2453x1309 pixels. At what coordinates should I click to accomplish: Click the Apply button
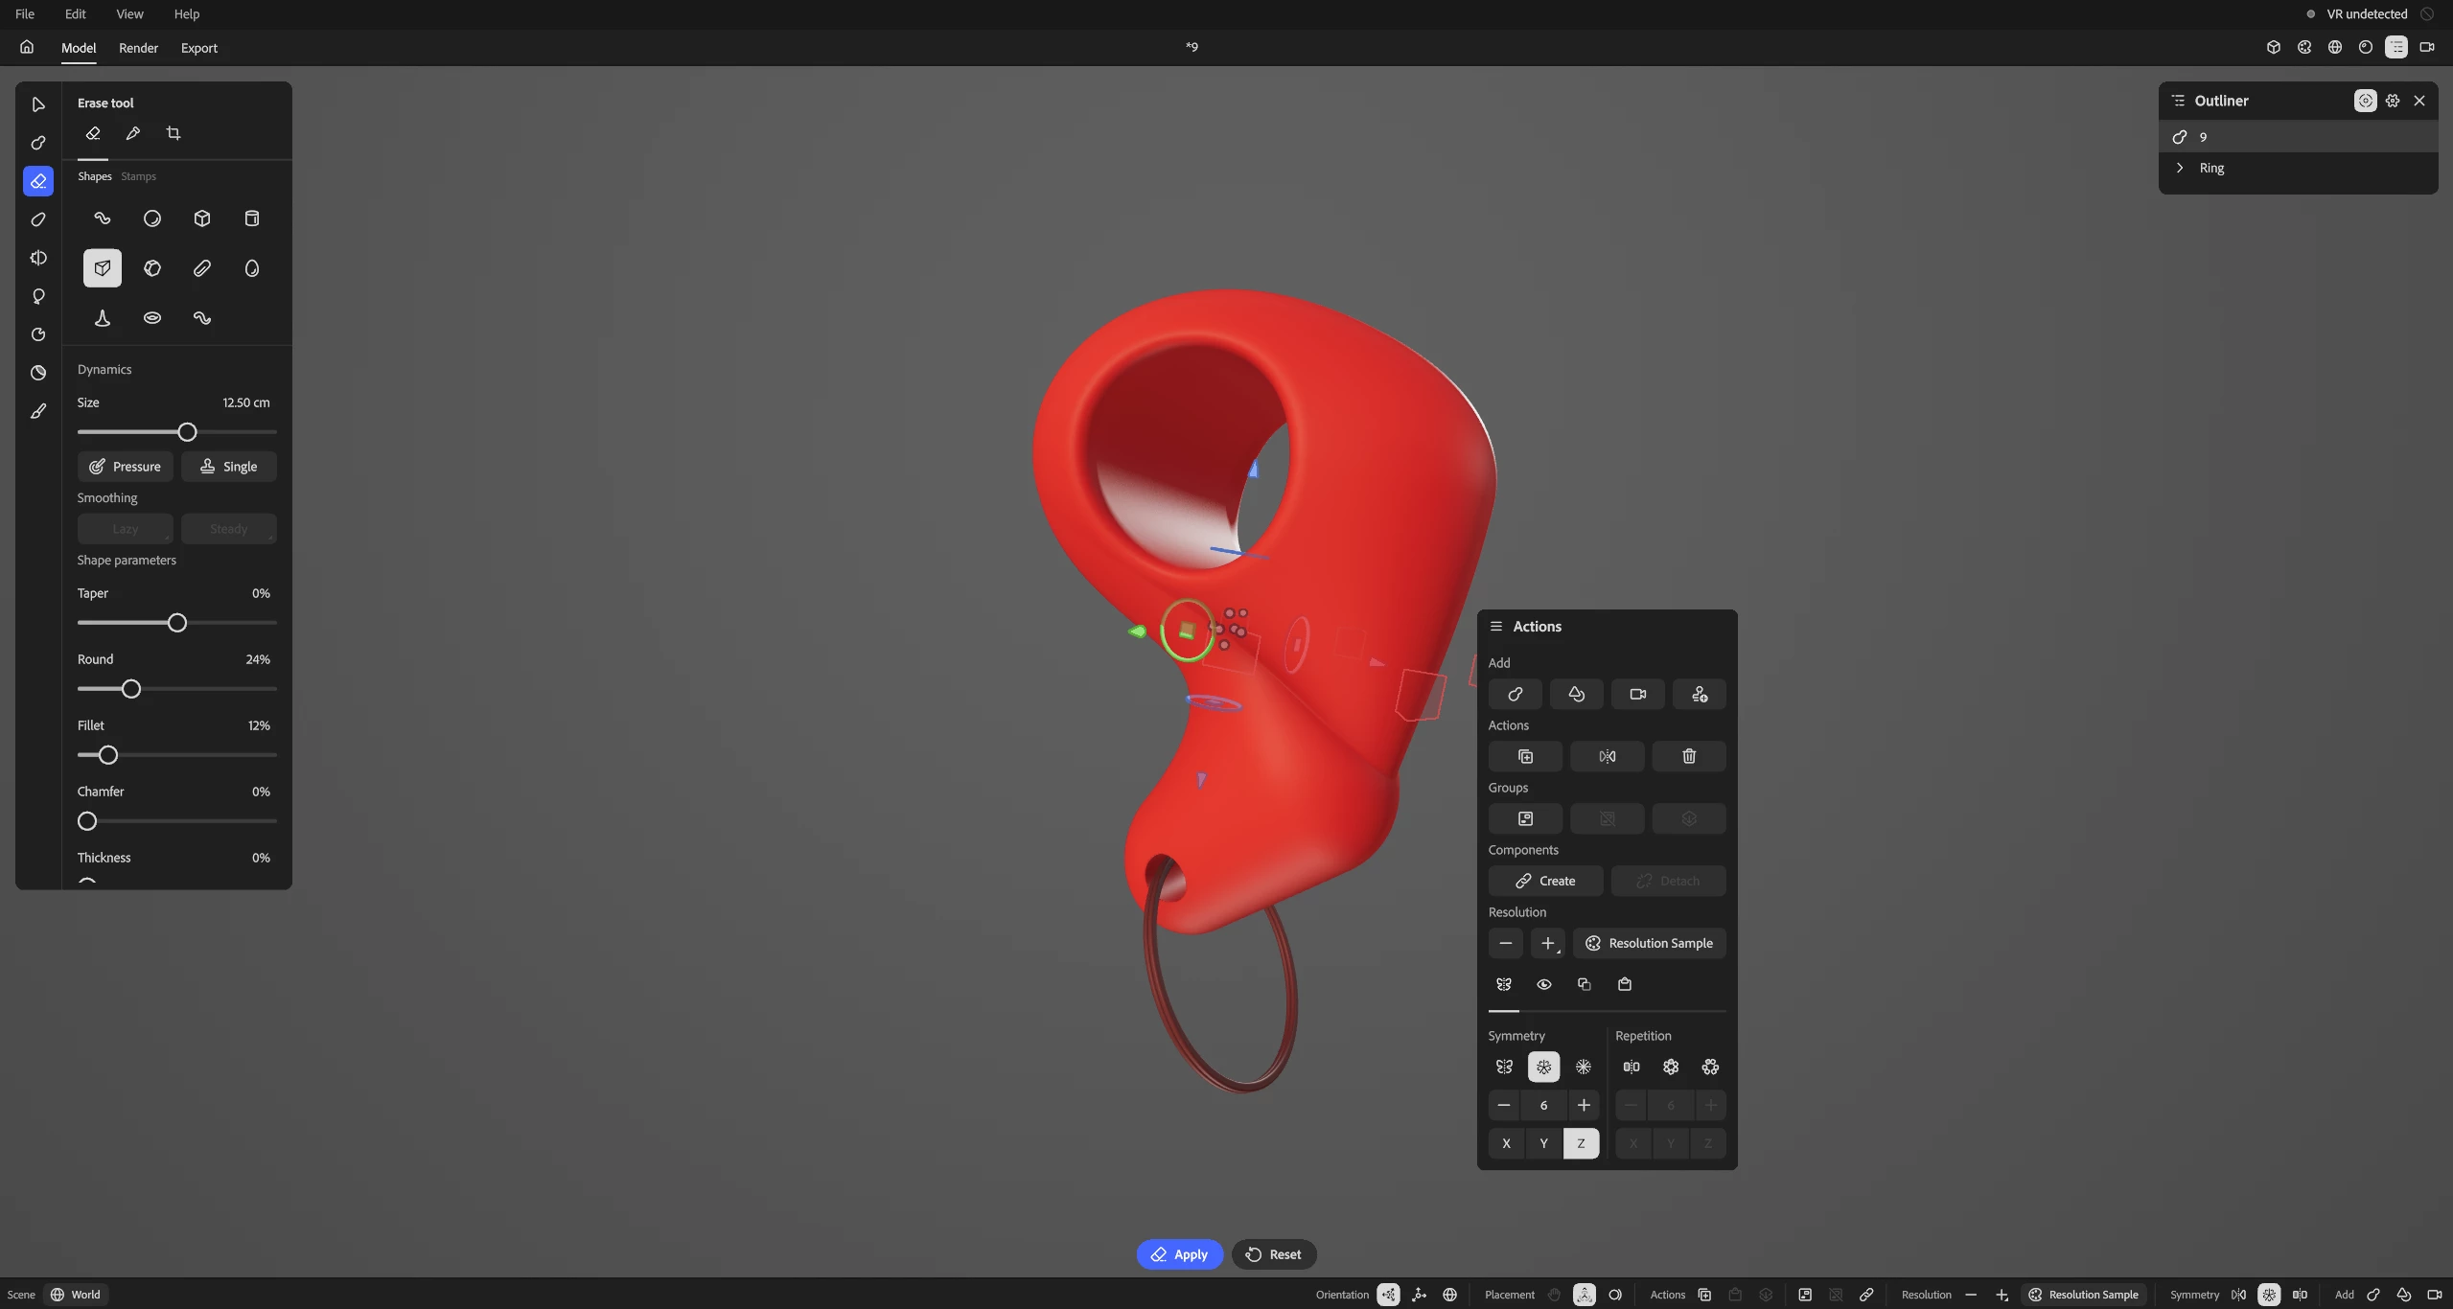(x=1179, y=1254)
